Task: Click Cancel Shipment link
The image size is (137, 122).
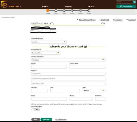Action: click(x=61, y=119)
